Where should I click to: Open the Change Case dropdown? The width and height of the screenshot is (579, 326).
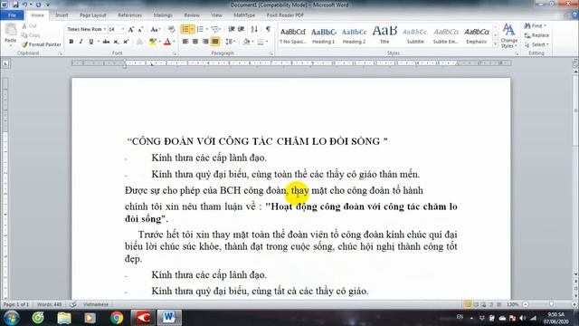coord(155,29)
